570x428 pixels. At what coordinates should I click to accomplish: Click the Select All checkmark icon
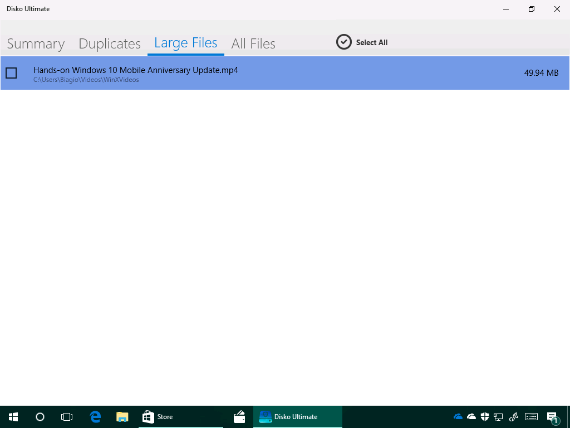click(x=343, y=42)
